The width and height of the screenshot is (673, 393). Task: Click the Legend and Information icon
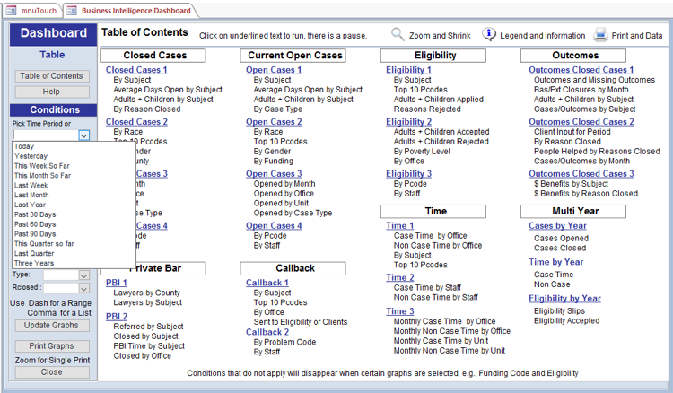489,35
